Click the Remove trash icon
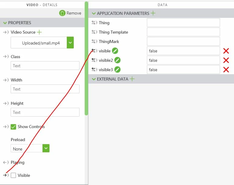This screenshot has width=234, height=185. [62, 13]
